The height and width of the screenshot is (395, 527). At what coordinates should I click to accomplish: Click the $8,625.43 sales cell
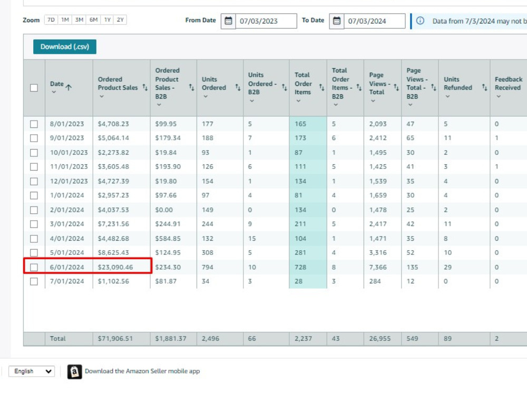[113, 253]
